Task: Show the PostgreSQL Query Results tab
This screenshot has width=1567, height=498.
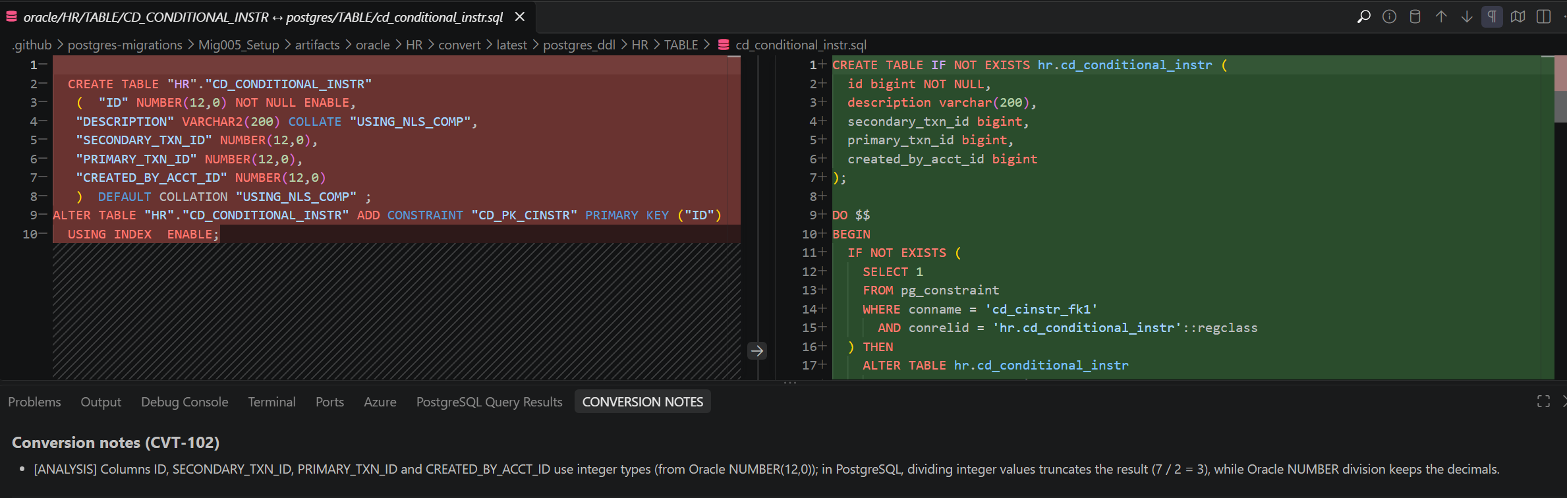Action: [x=490, y=402]
